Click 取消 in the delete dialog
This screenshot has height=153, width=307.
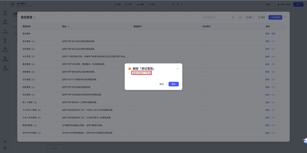161,84
